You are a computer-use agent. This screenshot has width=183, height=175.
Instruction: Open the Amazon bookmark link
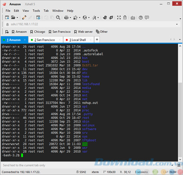pos(19,31)
